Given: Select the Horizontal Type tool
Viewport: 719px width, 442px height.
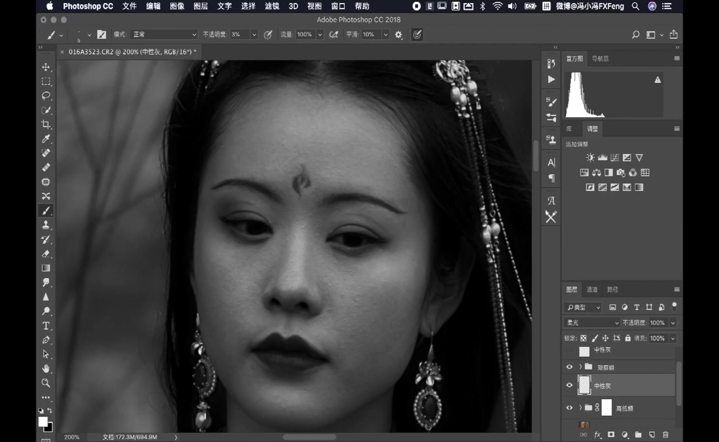Looking at the screenshot, I should coord(46,326).
